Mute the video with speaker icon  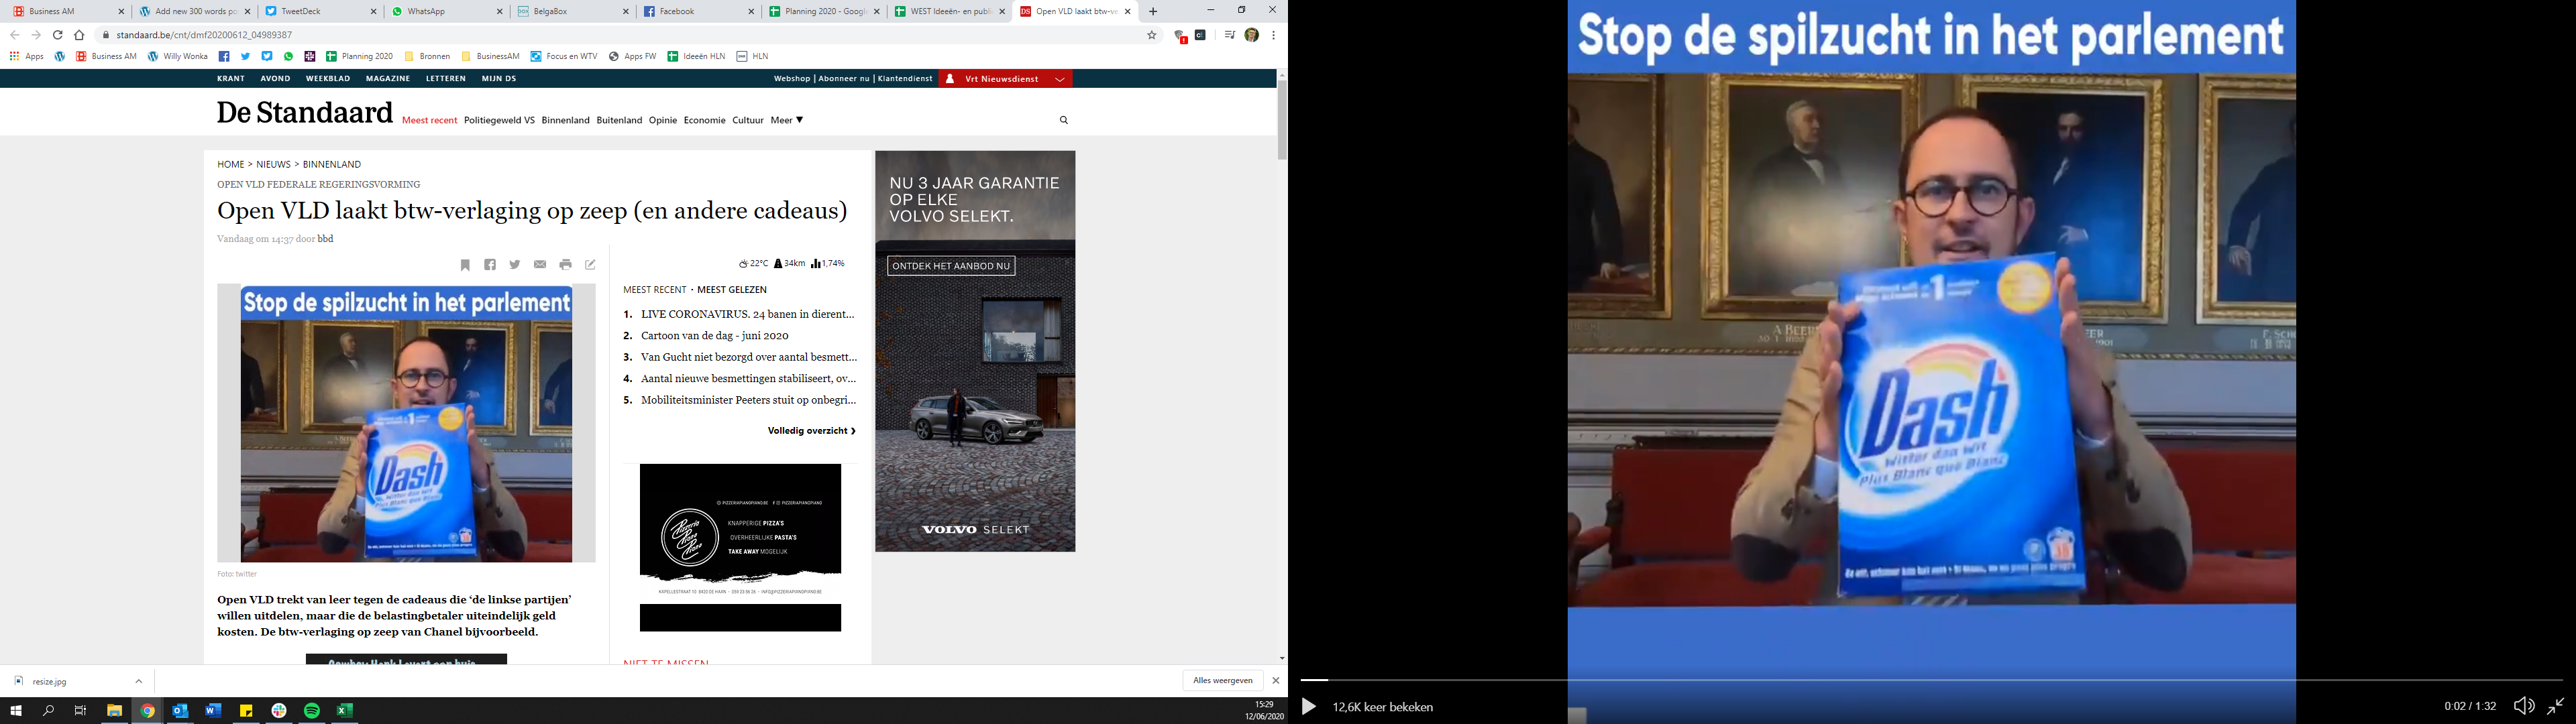tap(2523, 706)
